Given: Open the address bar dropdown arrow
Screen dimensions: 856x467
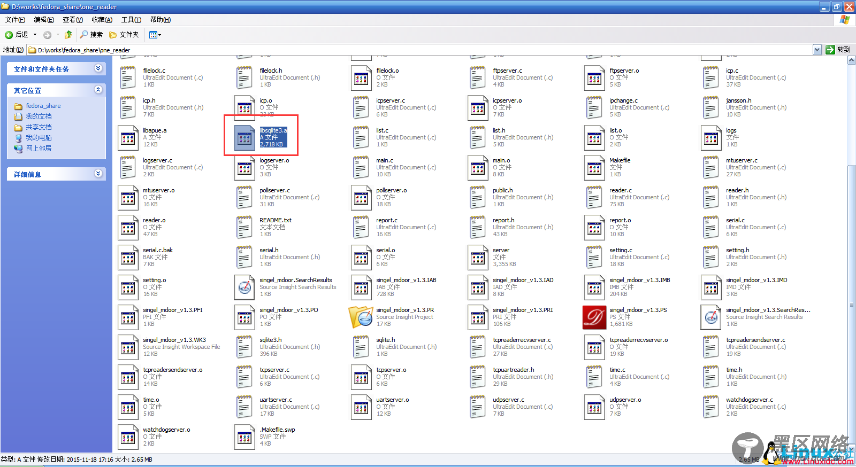Looking at the screenshot, I should tap(817, 50).
